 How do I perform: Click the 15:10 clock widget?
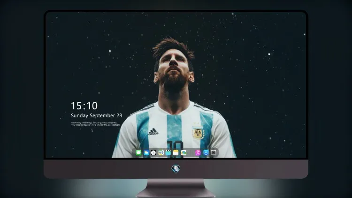click(84, 106)
